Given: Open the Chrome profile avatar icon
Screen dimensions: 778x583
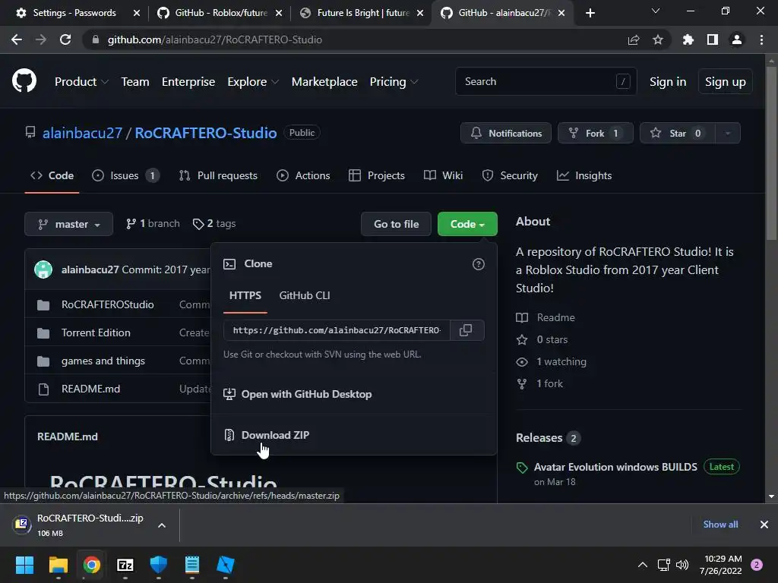Looking at the screenshot, I should 737,39.
